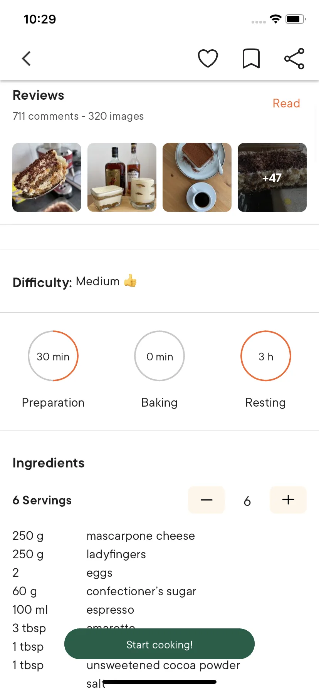Tap the 30 min Preparation circle

pyautogui.click(x=53, y=356)
